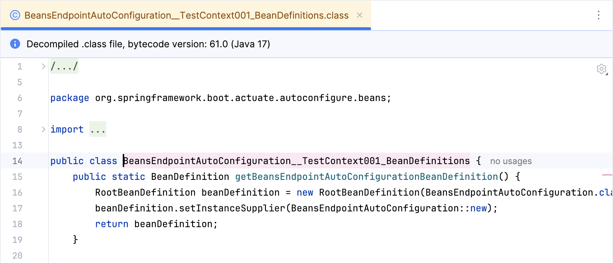Close the BeanDefinitions.class editor tab
Image resolution: width=613 pixels, height=263 pixels.
coord(360,15)
